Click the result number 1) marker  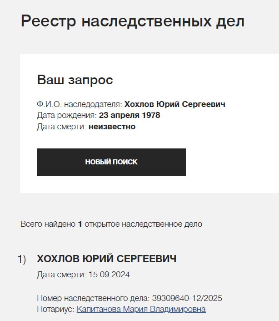[x=22, y=259]
